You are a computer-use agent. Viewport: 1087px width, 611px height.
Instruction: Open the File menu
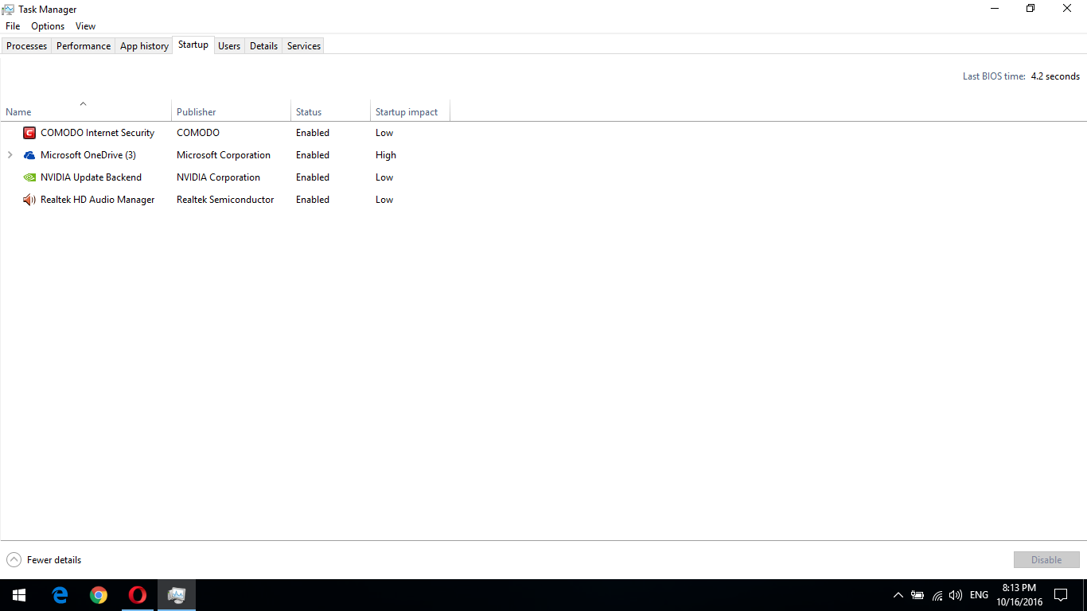[x=13, y=26]
